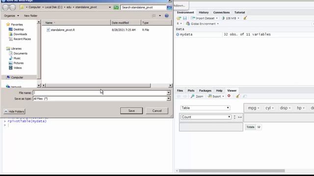The image size is (314, 176).
Task: Select the standalone_pivot.R file
Action: tap(62, 30)
